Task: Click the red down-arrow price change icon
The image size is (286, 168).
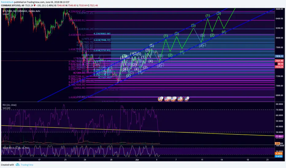Action: [34, 5]
